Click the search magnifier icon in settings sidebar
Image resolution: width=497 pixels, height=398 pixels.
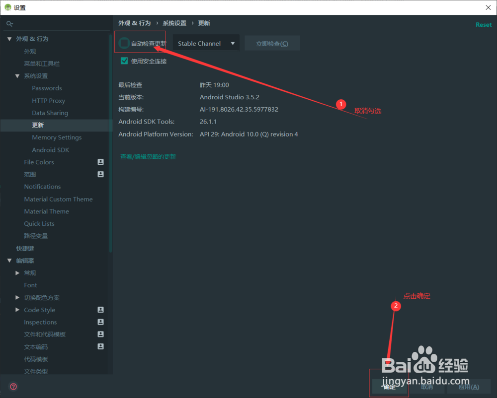9,23
